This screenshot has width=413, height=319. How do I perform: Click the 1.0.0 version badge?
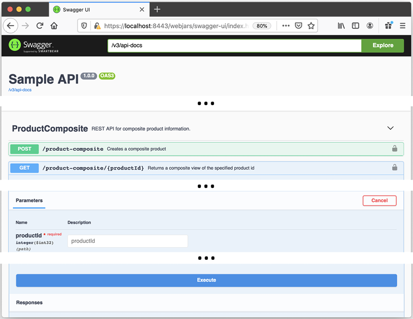point(89,76)
